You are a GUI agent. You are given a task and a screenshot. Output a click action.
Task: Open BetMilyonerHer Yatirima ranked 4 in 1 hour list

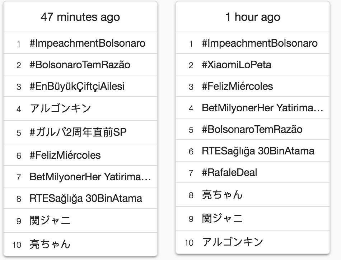point(262,108)
